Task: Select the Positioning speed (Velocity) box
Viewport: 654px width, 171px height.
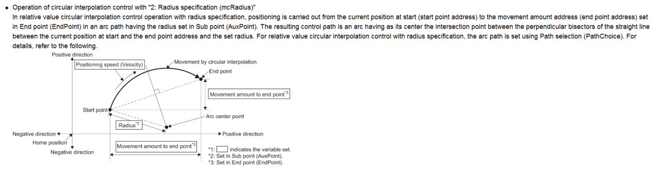Action: (110, 64)
